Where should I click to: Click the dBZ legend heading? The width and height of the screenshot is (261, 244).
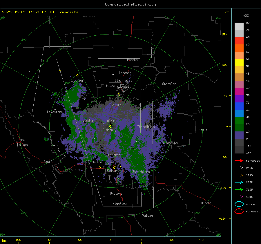point(246,15)
